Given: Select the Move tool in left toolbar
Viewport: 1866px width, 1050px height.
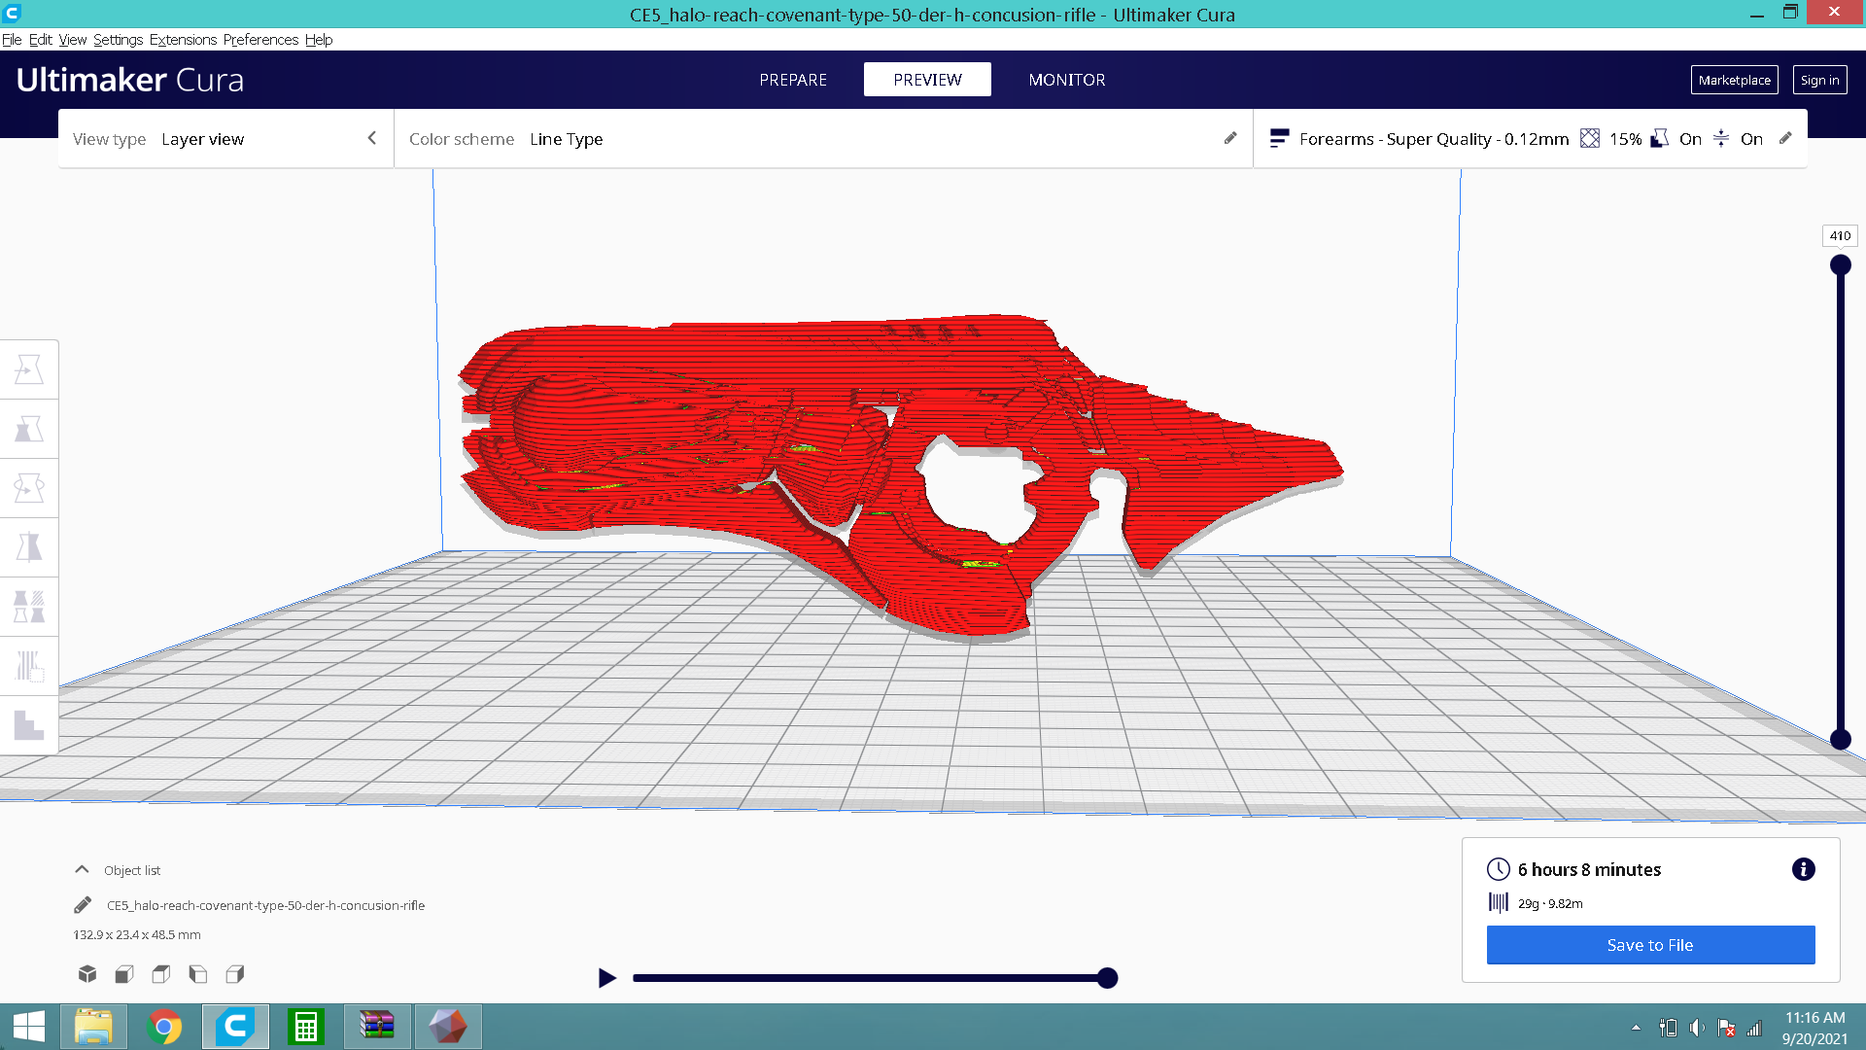Looking at the screenshot, I should (x=29, y=369).
